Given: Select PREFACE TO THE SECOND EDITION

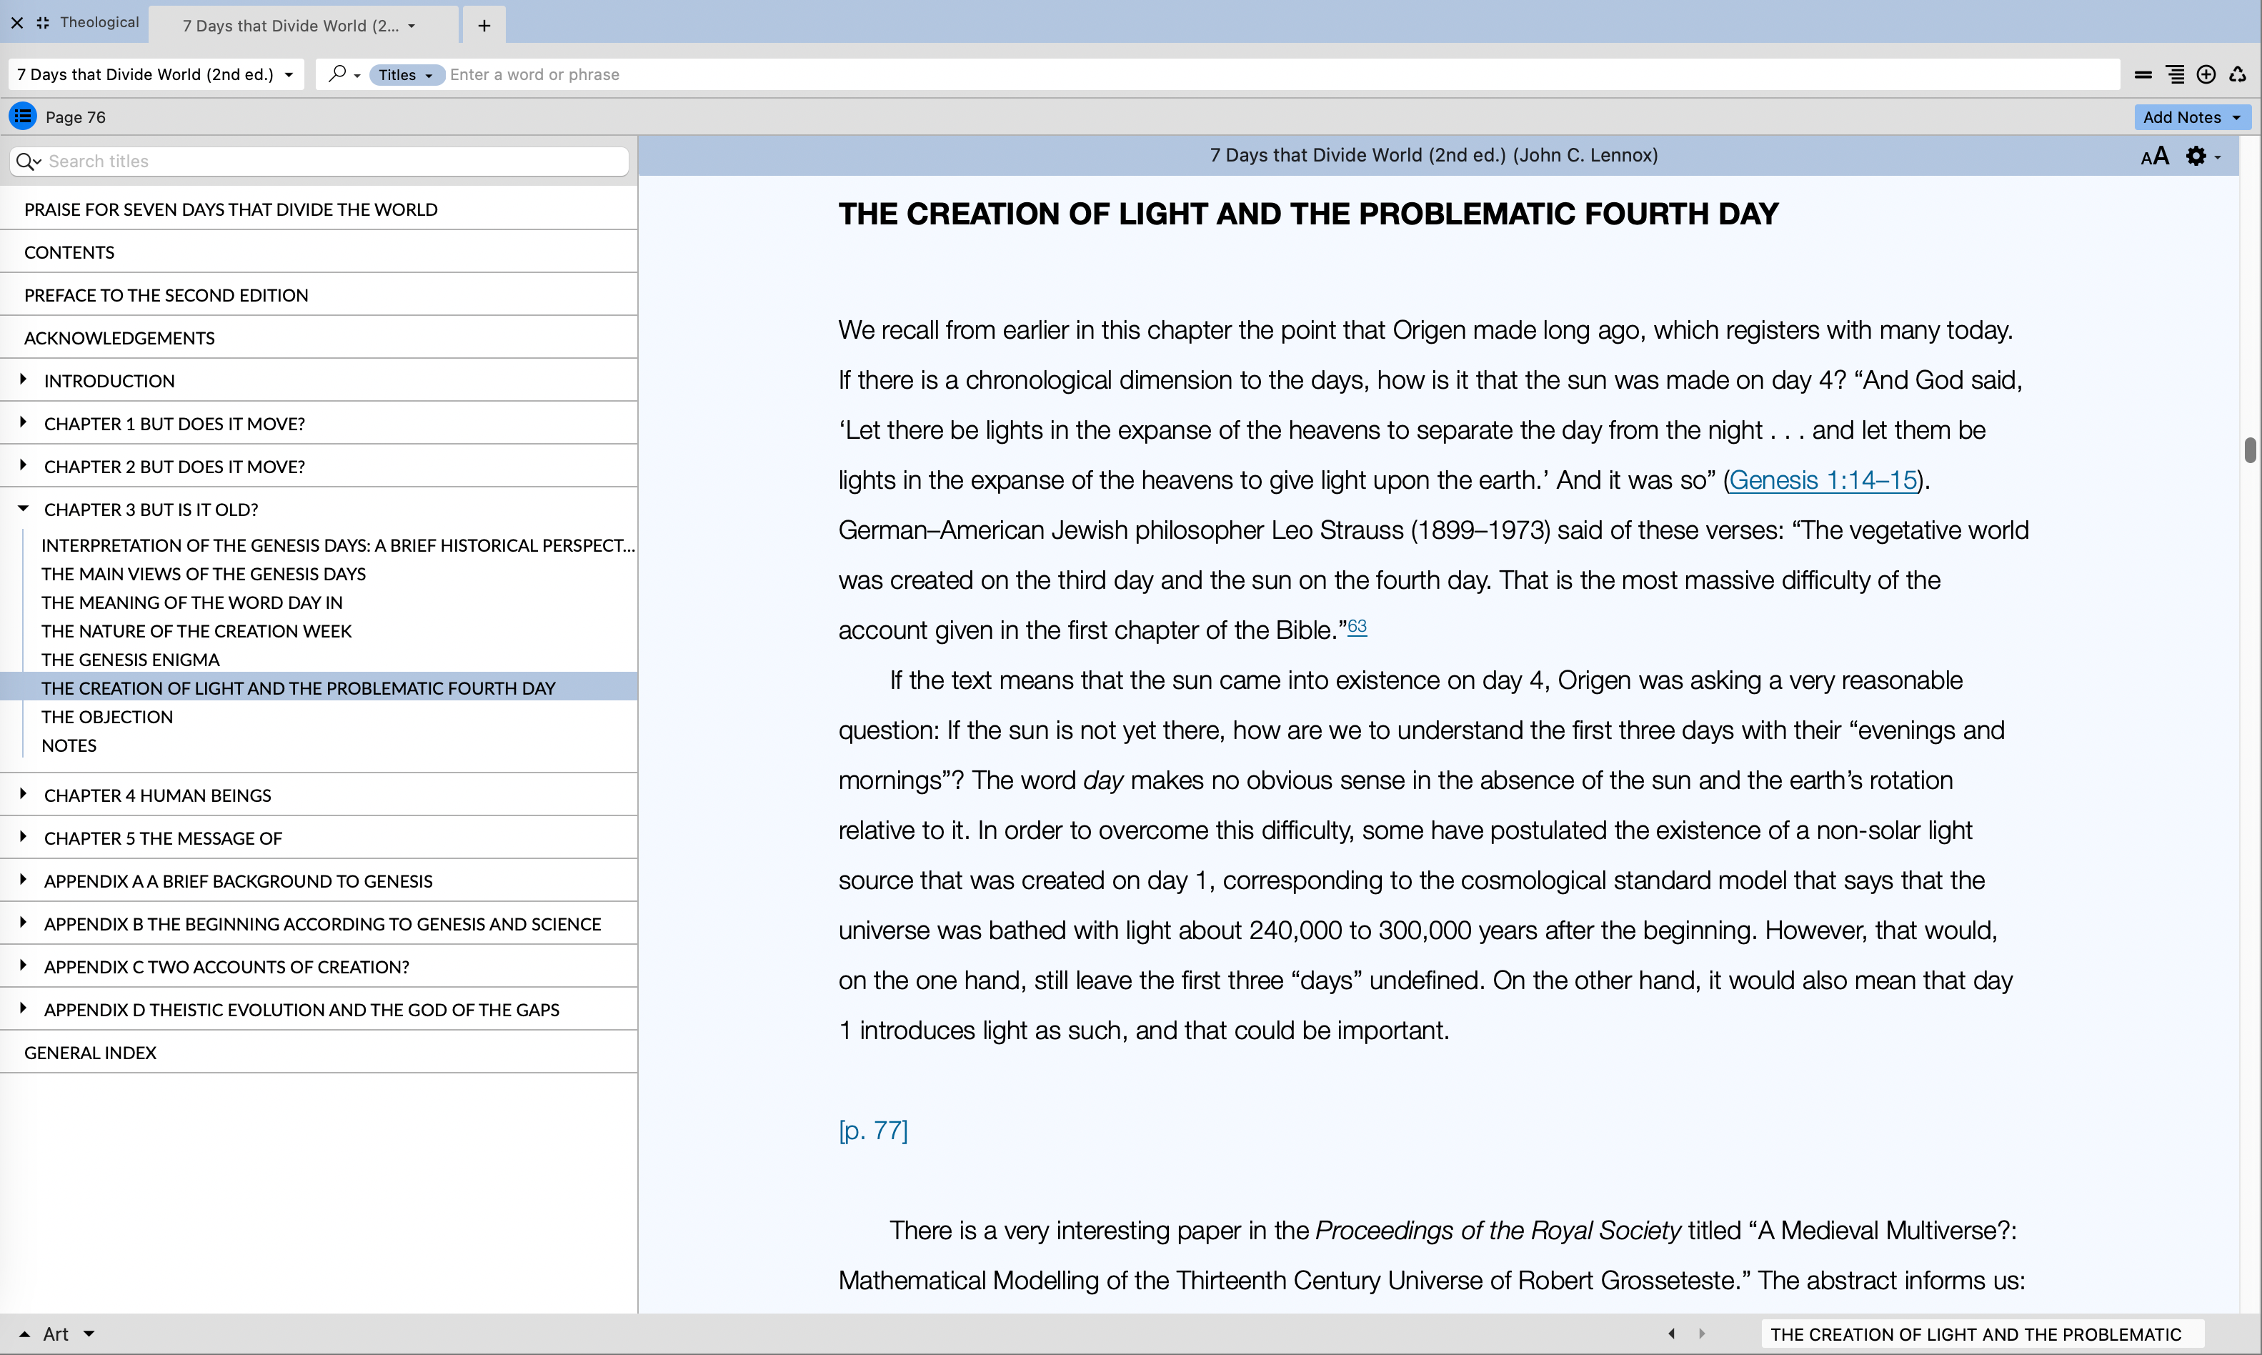Looking at the screenshot, I should 319,295.
